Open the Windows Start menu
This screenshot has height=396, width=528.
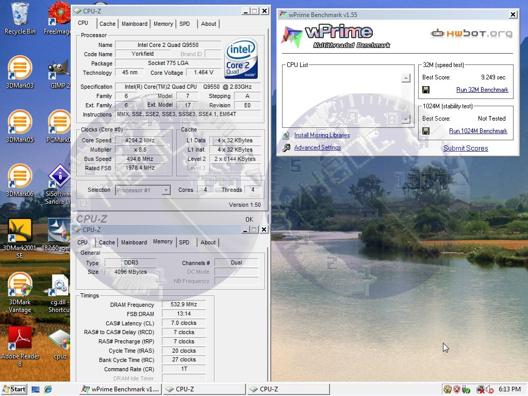click(x=14, y=390)
